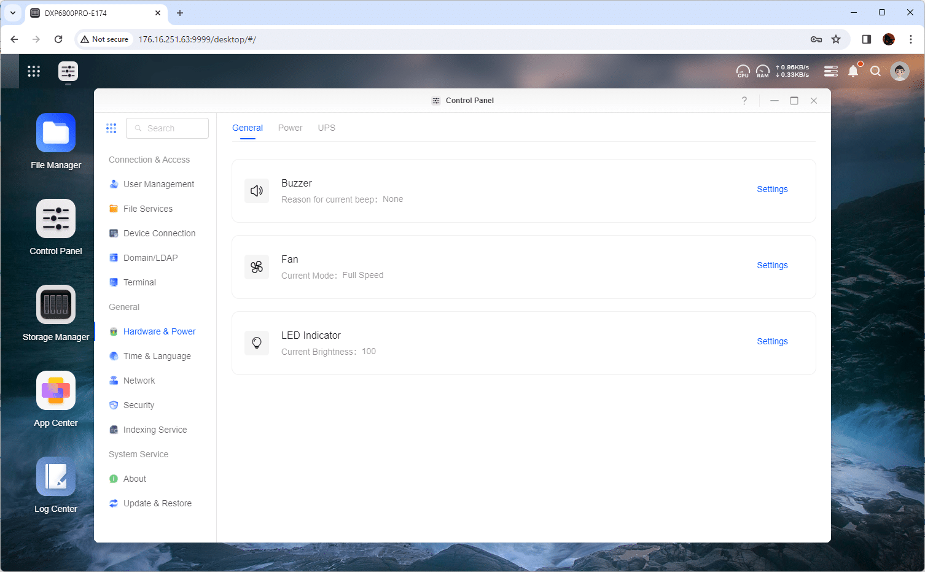The width and height of the screenshot is (925, 572).
Task: Click the Current Brightness 100 value
Action: click(x=369, y=352)
